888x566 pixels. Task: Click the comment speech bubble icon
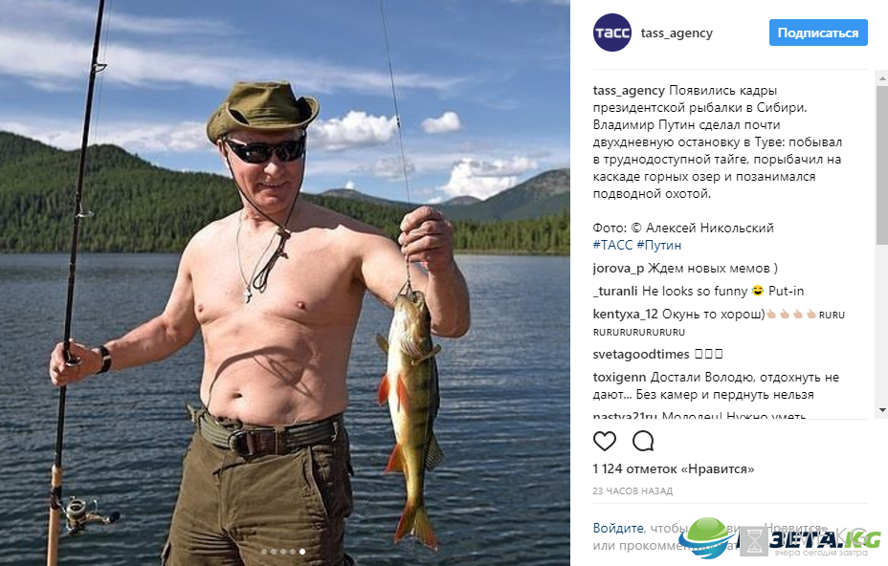(643, 441)
